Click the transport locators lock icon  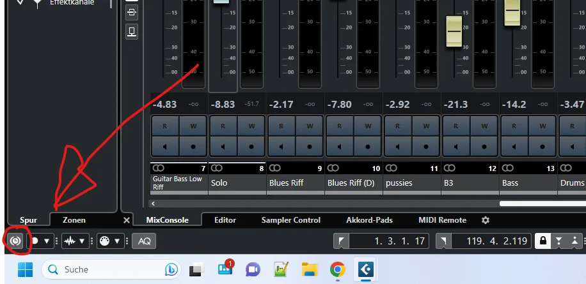point(543,241)
